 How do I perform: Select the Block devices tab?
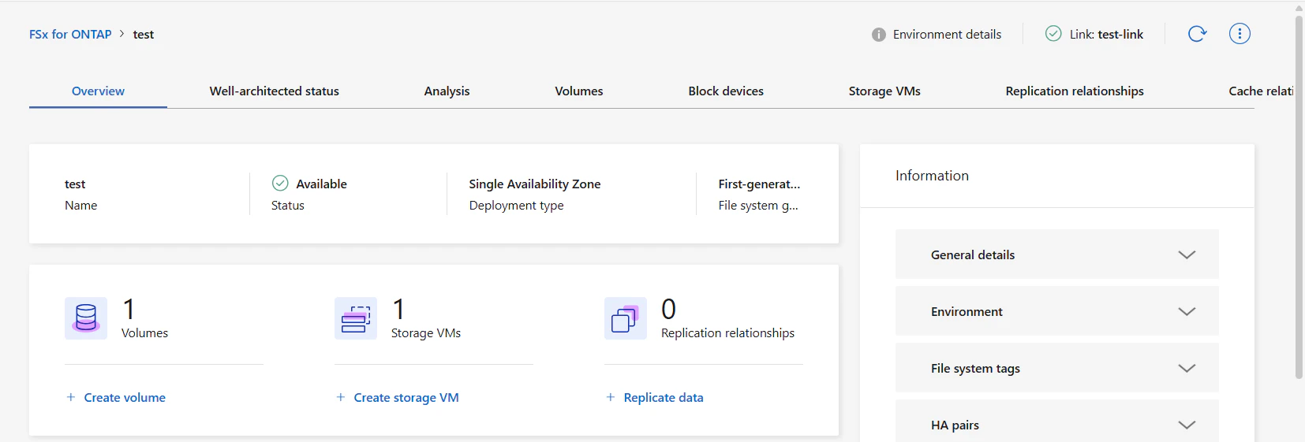pyautogui.click(x=726, y=91)
